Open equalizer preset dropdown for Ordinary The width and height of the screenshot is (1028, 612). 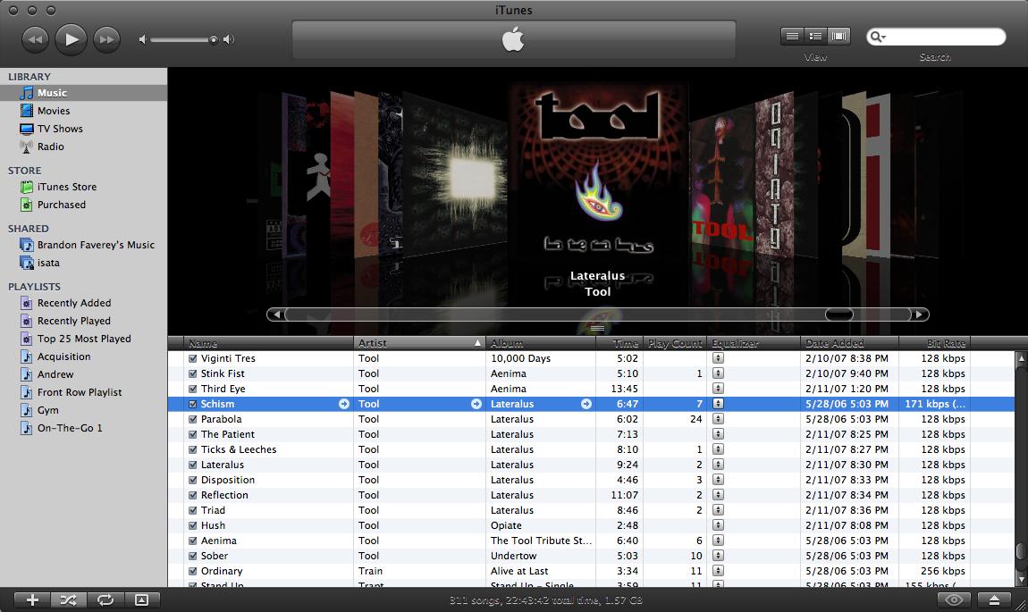(719, 571)
